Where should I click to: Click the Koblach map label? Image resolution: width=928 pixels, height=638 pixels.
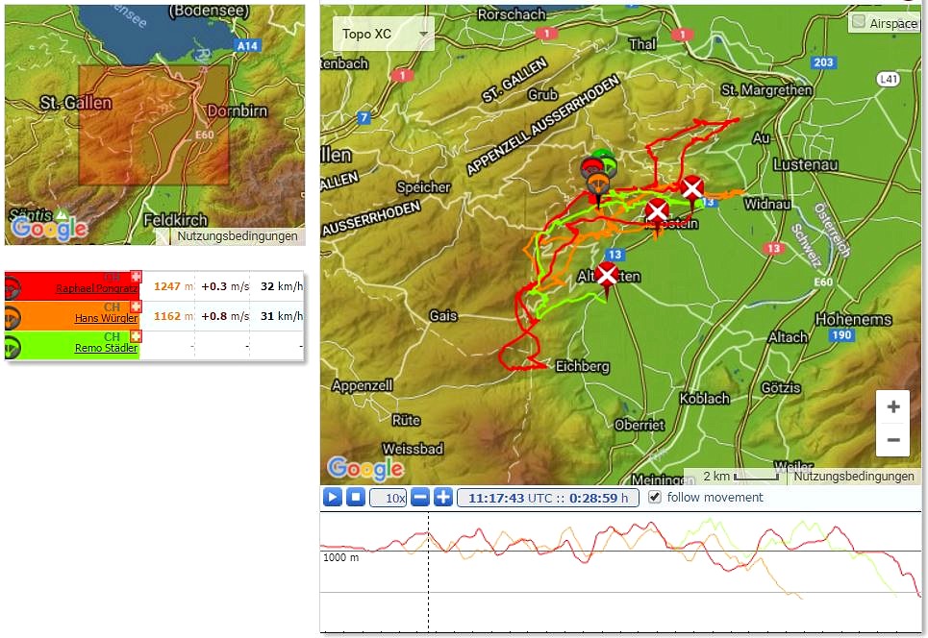(x=704, y=399)
